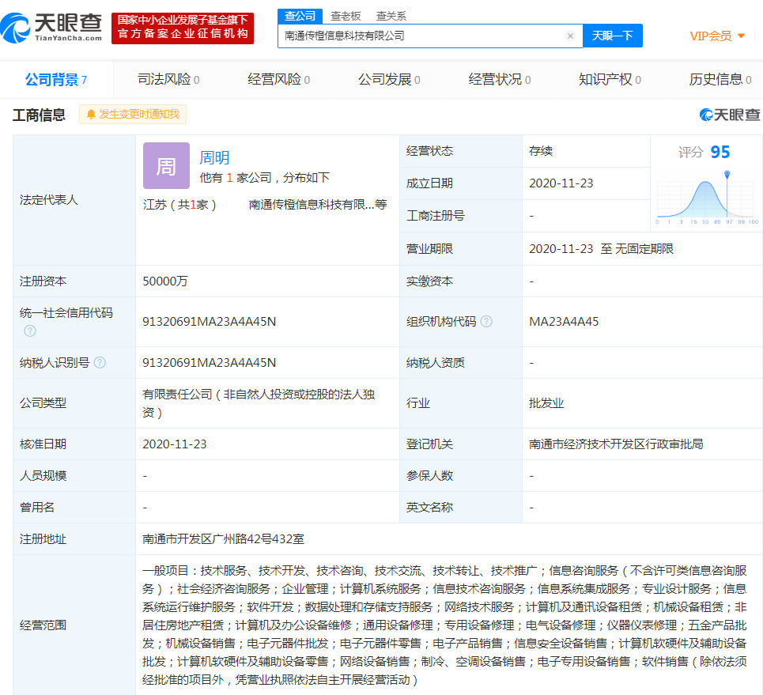Image resolution: width=763 pixels, height=695 pixels.
Task: Expand the VIP会员 dropdown arrow
Action: [741, 36]
